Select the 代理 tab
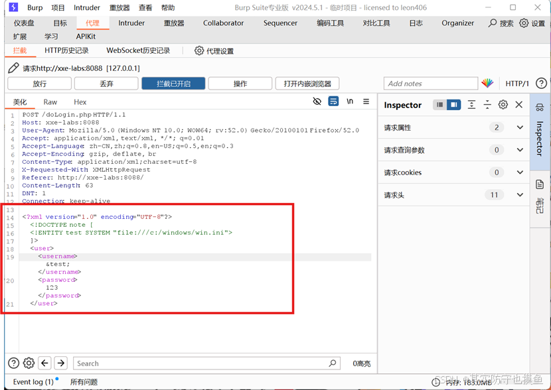Viewport: 551px width, 390px height. [92, 23]
